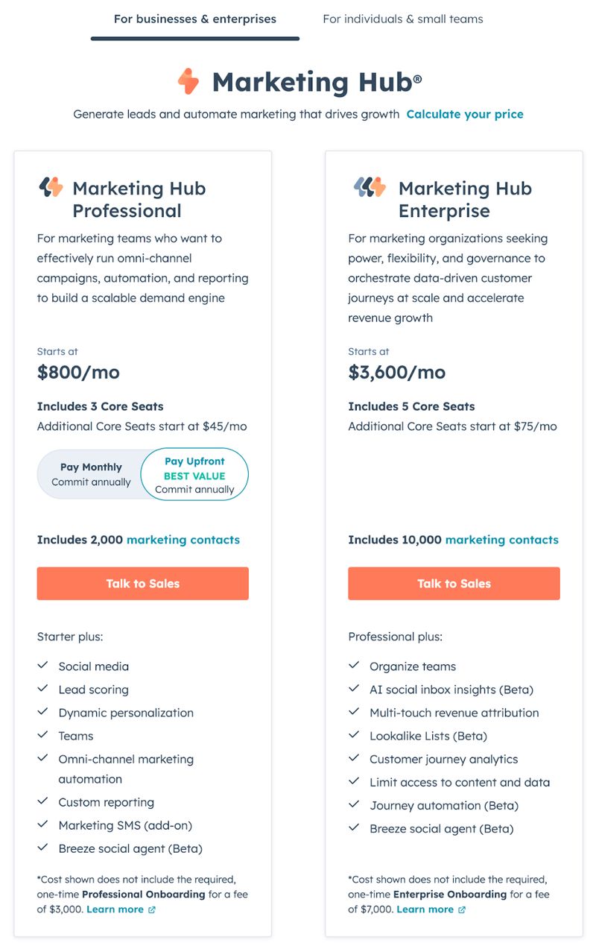Click external link icon after Professional Learn more
This screenshot has width=596, height=946.
point(150,909)
